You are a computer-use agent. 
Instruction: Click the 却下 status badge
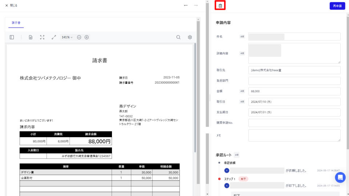243,179
